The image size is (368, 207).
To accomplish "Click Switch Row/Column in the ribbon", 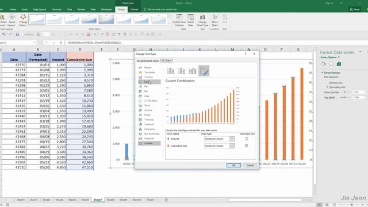I will click(x=179, y=20).
